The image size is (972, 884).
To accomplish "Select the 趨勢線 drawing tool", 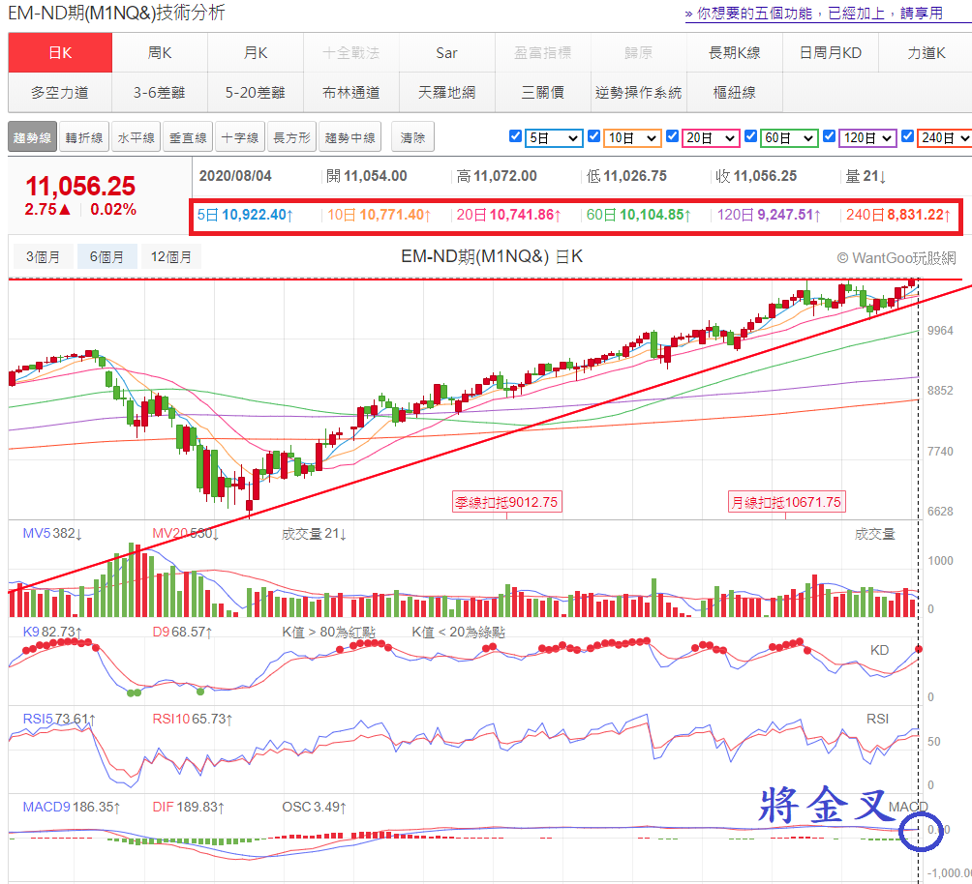I will click(32, 137).
